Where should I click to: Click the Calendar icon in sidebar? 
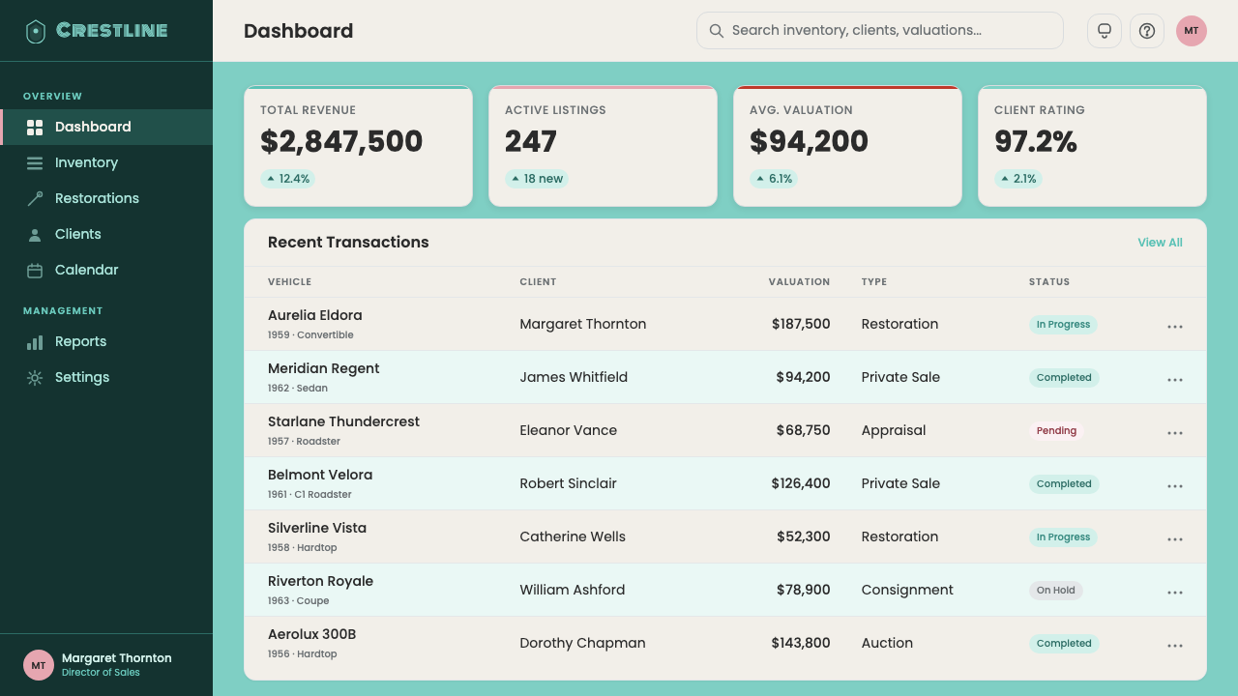pyautogui.click(x=35, y=270)
